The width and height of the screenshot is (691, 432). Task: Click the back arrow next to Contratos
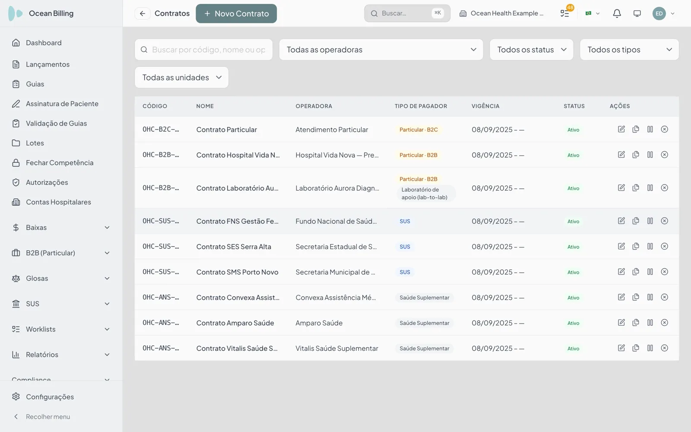tap(142, 13)
